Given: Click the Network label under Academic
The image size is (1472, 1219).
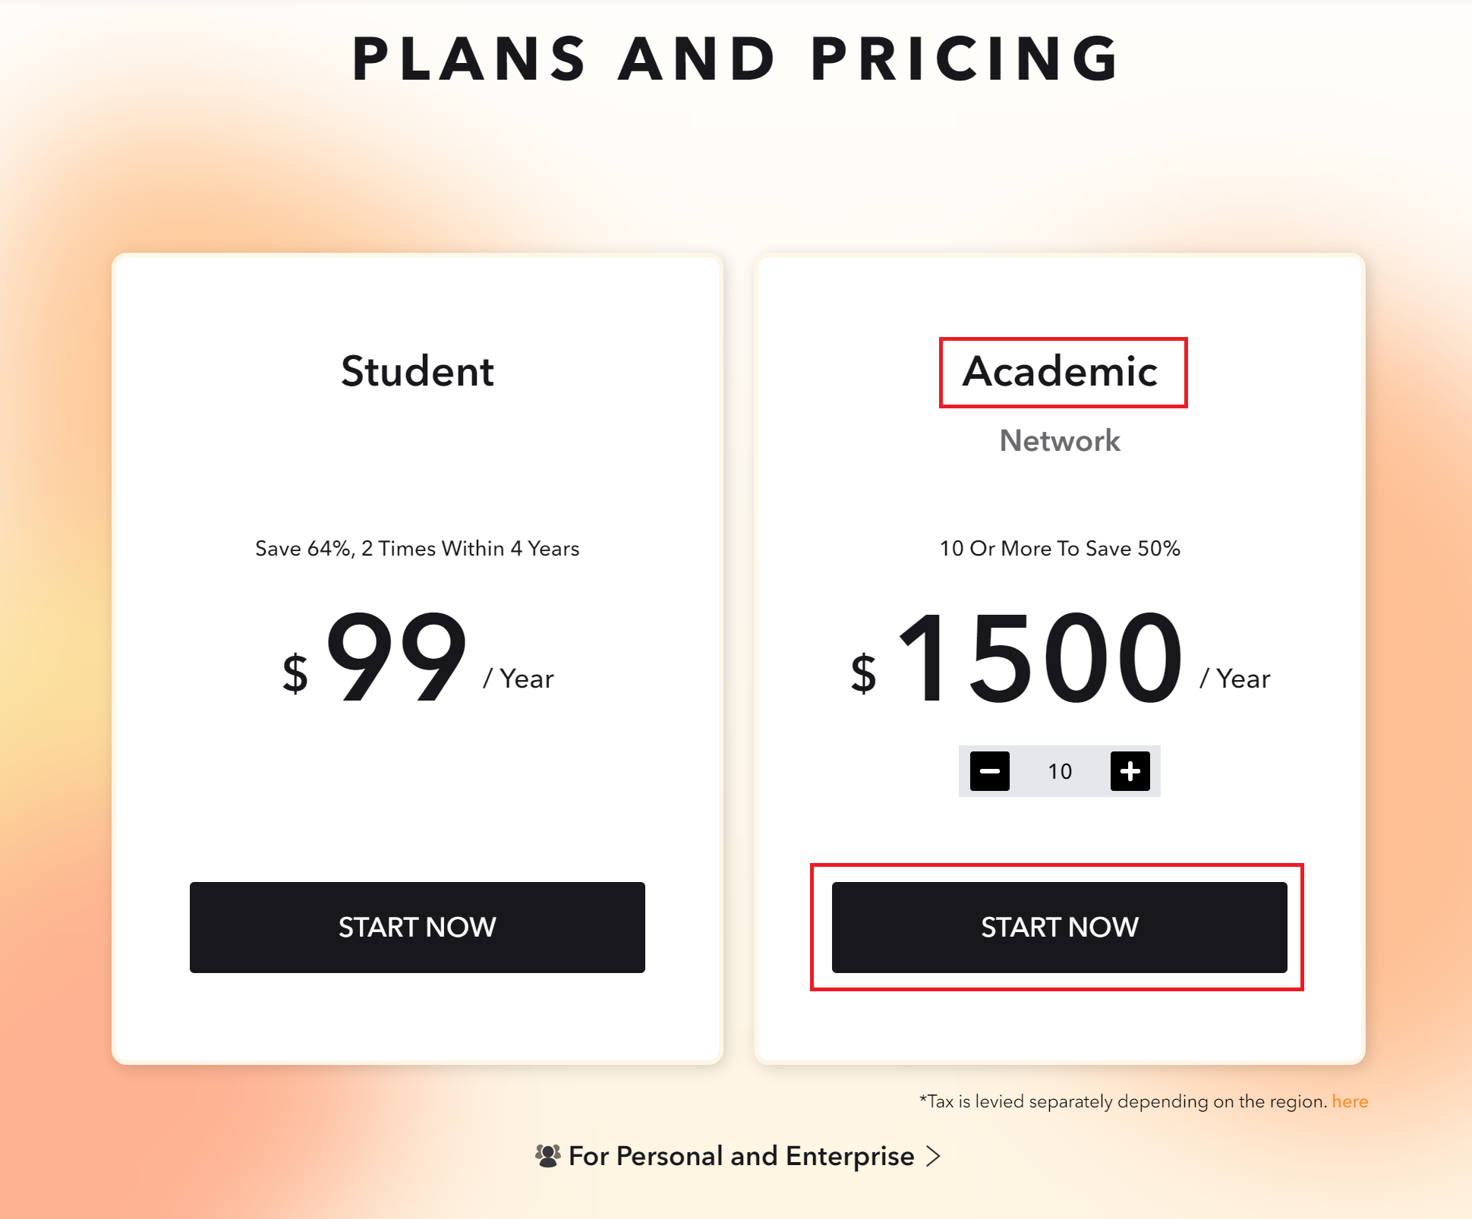Looking at the screenshot, I should (1060, 440).
